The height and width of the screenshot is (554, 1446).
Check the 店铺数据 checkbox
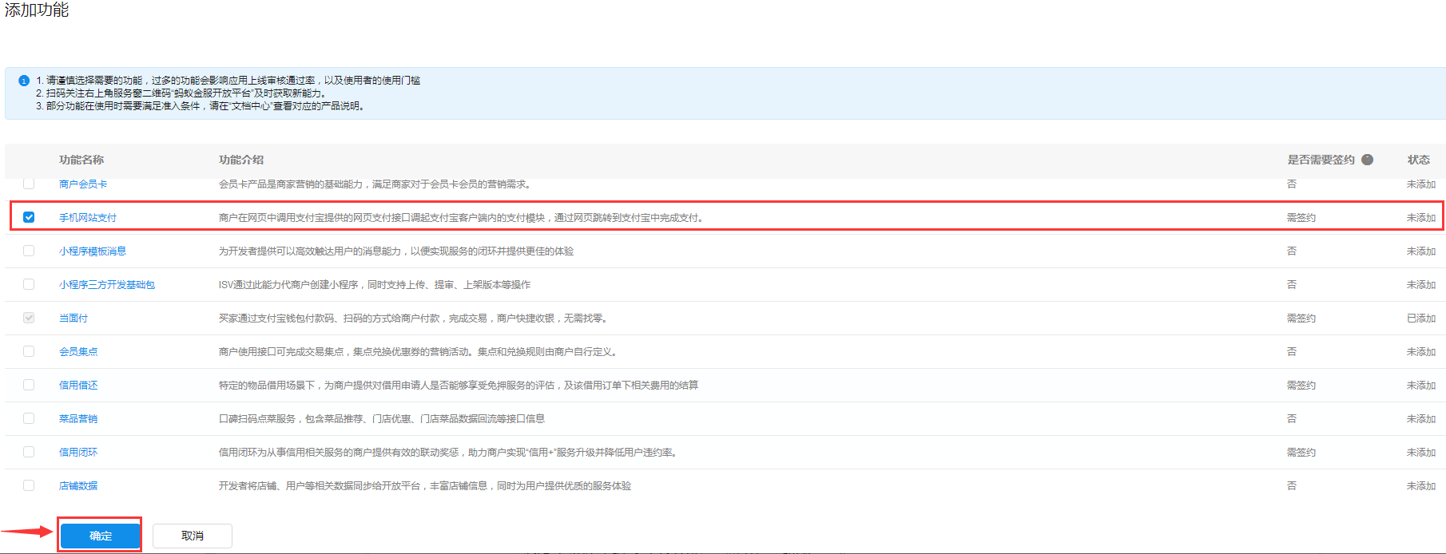click(29, 485)
